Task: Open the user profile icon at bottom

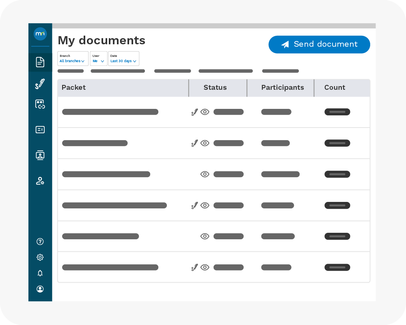Action: [40, 289]
